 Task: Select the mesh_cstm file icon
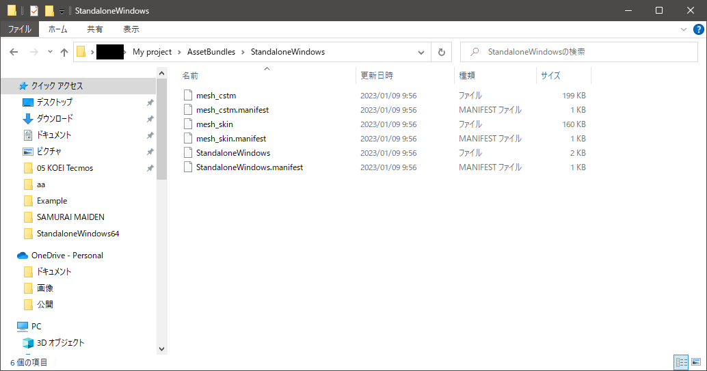pyautogui.click(x=188, y=95)
